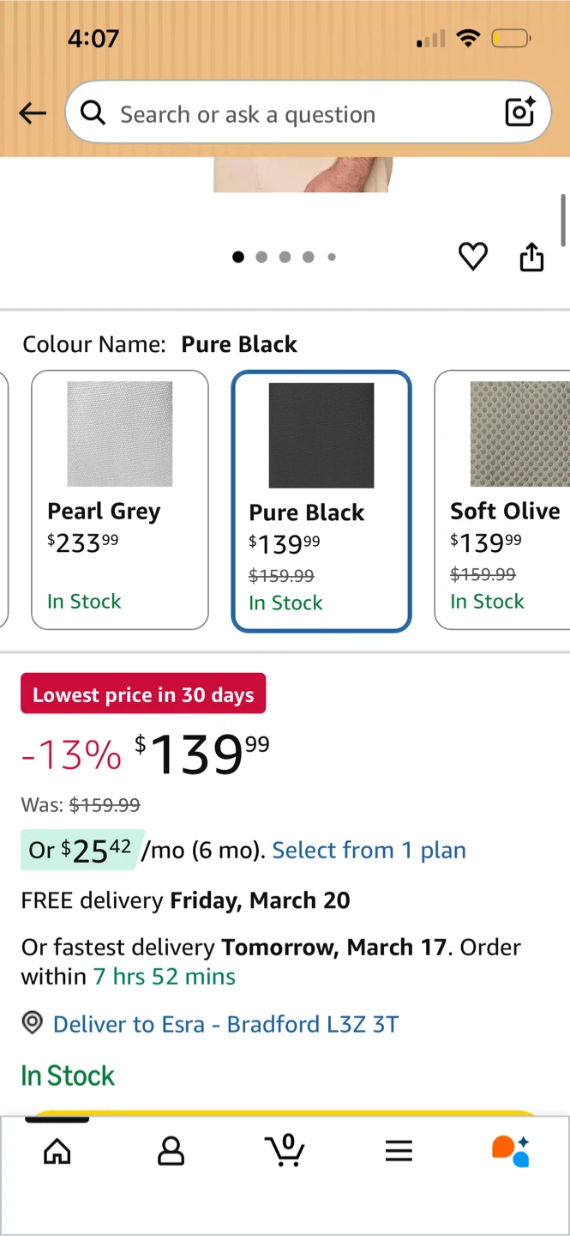Image resolution: width=570 pixels, height=1236 pixels.
Task: Tap the share icon
Action: coord(531,257)
